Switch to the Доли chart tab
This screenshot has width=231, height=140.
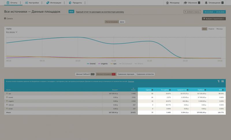pyautogui.click(x=122, y=22)
